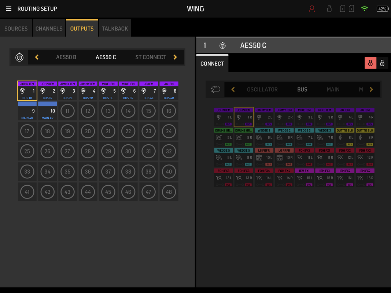Screen dimensions: 391x293
Task: Click the battery 42% indicator
Action: point(383,9)
